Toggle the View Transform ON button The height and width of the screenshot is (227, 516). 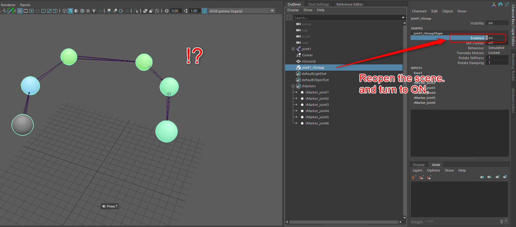[205, 11]
